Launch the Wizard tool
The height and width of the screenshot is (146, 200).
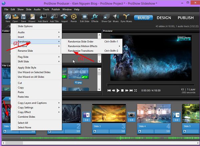(32, 18)
